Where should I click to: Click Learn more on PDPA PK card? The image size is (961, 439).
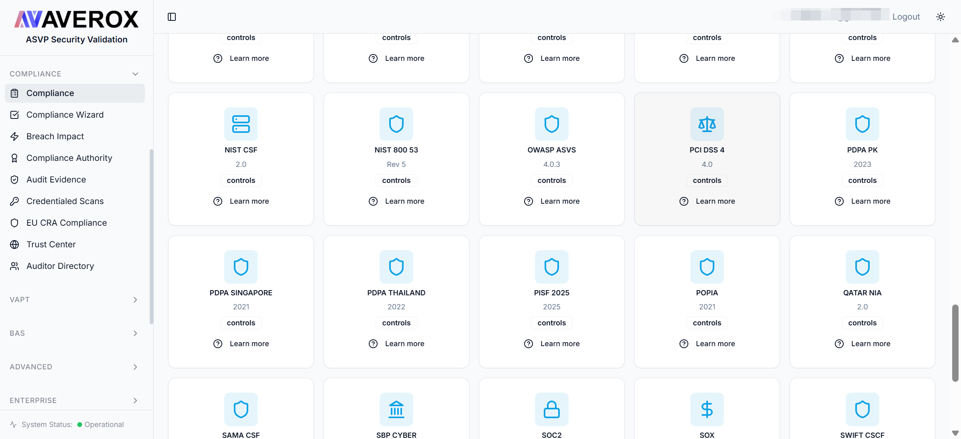click(862, 201)
